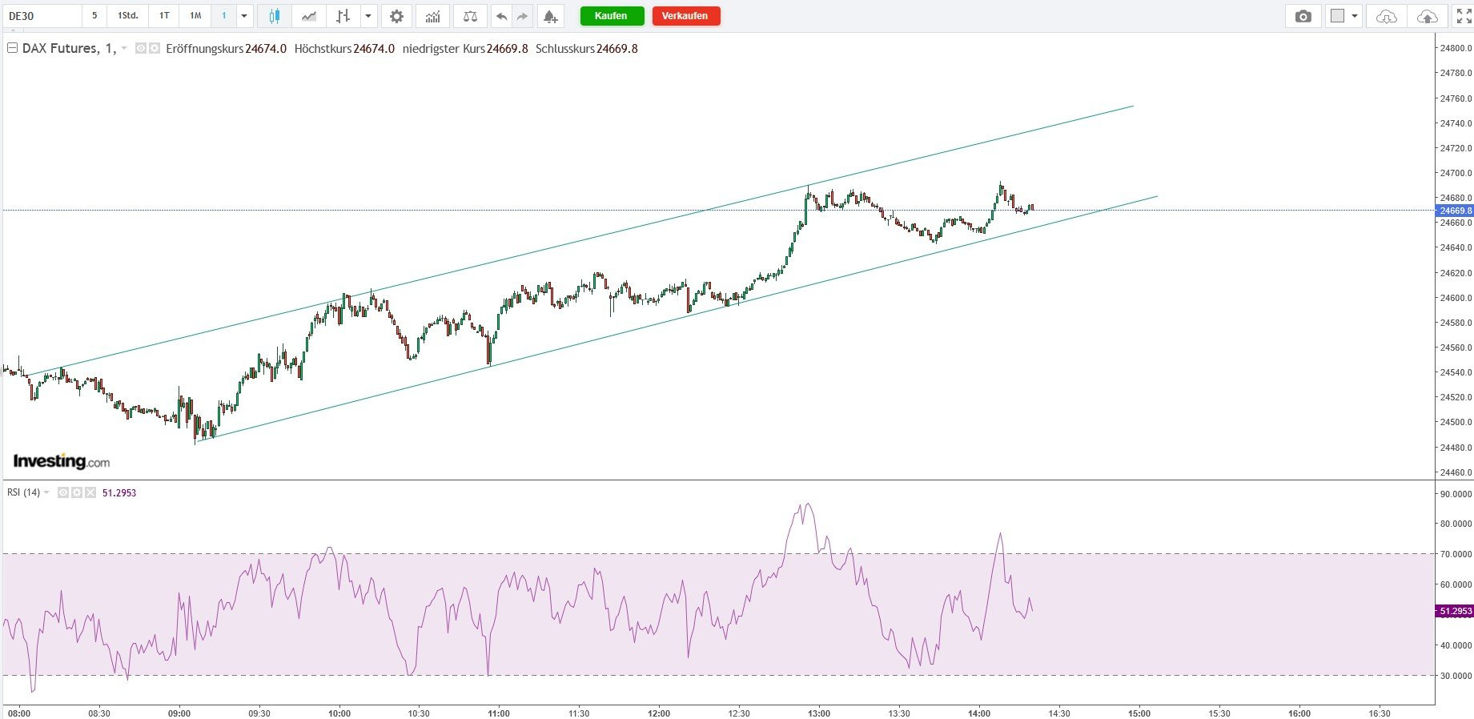1474x719 pixels.
Task: Select the candlestick chart type icon
Action: coord(275,16)
